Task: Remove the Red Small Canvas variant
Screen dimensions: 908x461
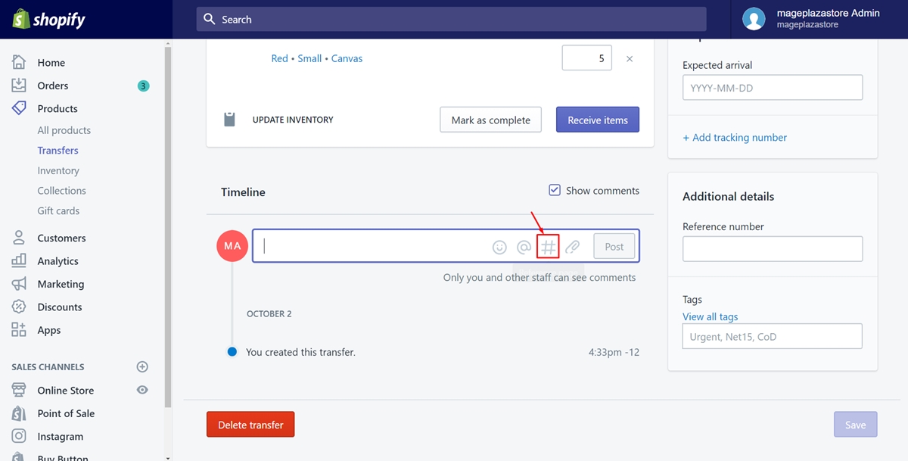Action: pos(630,58)
